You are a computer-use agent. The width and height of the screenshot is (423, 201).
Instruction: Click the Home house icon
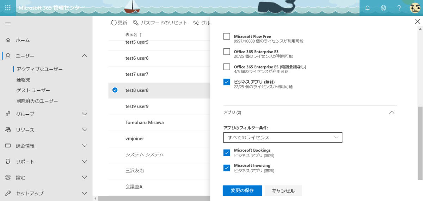coord(8,40)
